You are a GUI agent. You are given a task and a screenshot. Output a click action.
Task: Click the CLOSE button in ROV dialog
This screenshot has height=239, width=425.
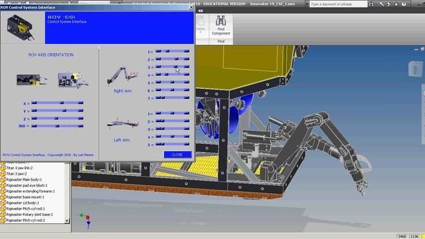177,155
